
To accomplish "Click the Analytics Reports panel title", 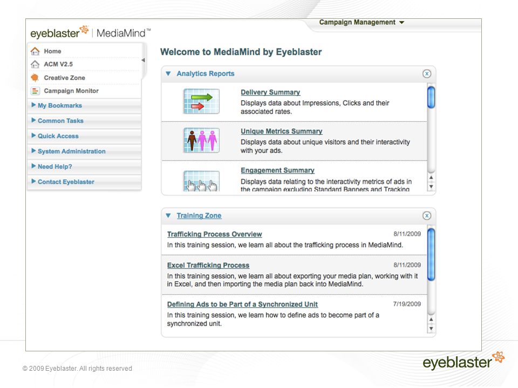I will [205, 74].
